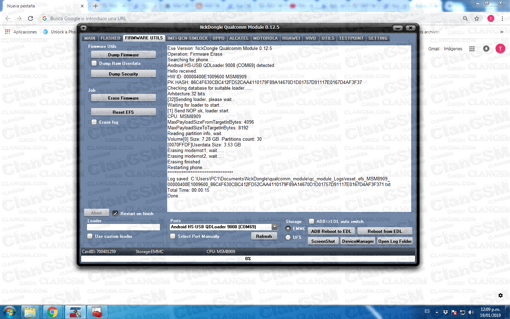Open Google apps grid
This screenshot has height=319, width=510.
coord(472,49)
